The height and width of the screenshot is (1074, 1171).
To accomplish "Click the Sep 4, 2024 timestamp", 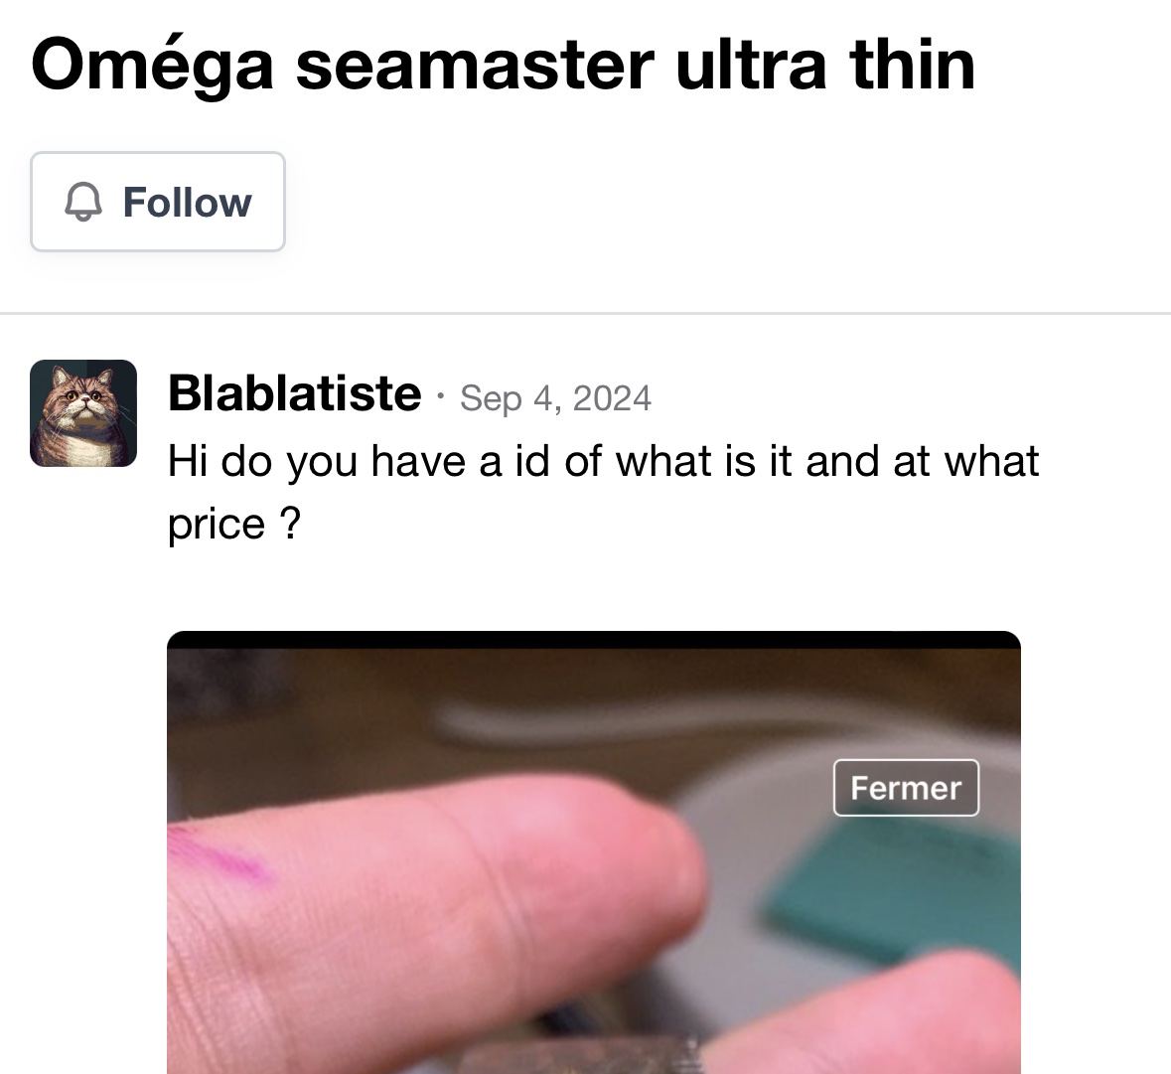I will 555,398.
